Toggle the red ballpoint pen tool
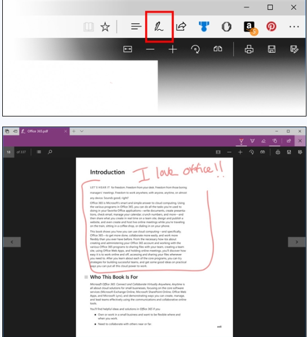Viewport: 307px width, 337px height. 241,141
